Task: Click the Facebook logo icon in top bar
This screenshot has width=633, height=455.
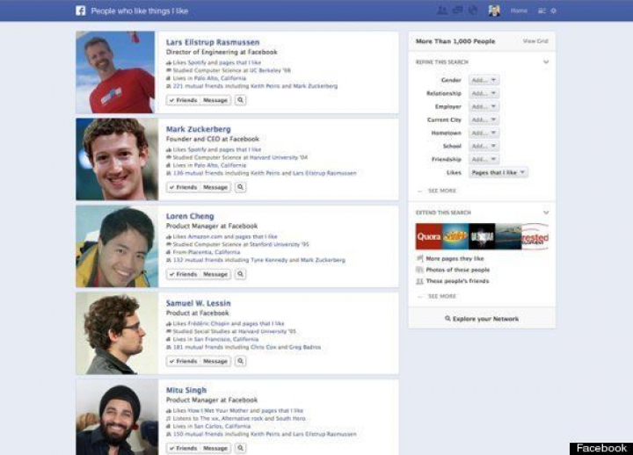Action: point(81,11)
